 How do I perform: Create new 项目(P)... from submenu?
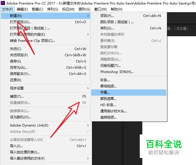coord(129,16)
